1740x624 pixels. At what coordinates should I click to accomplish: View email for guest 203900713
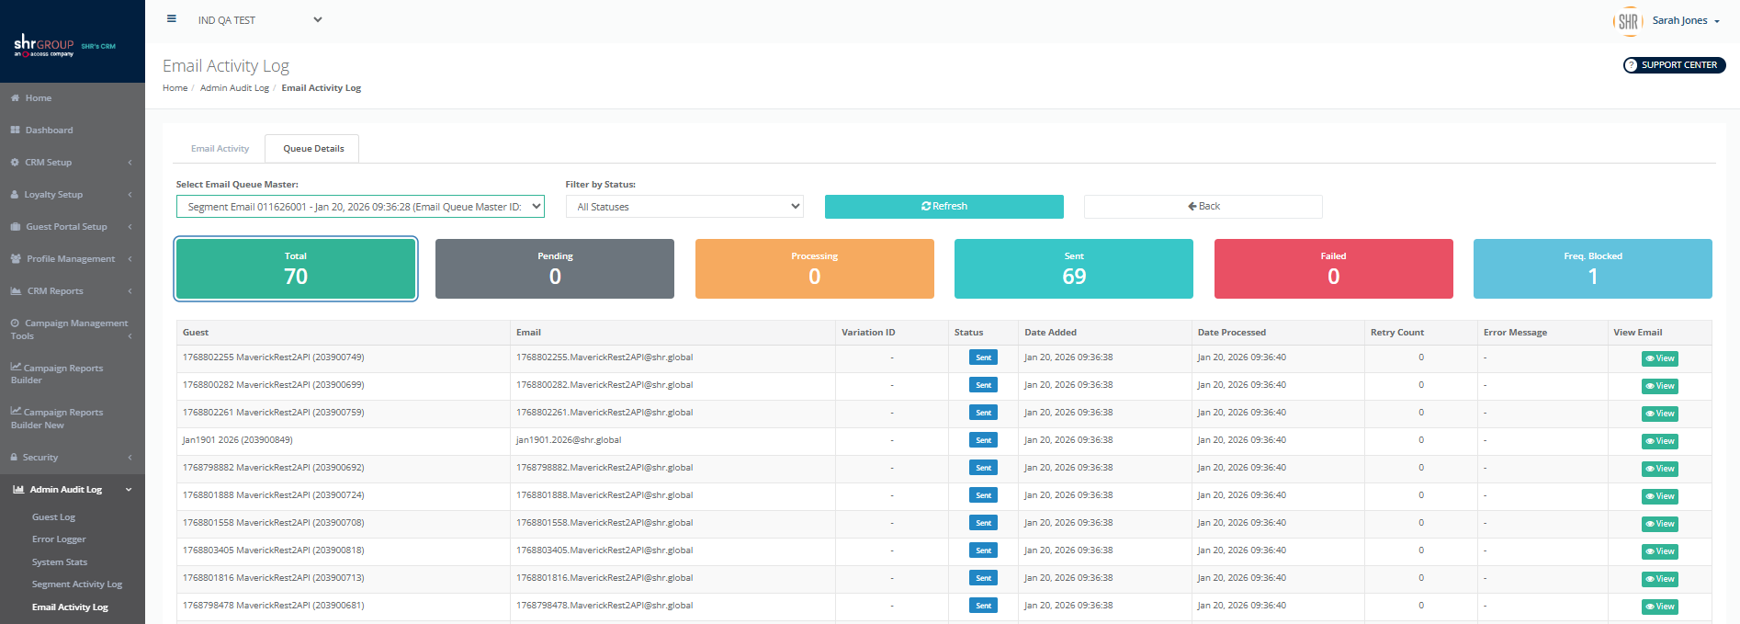click(1660, 580)
